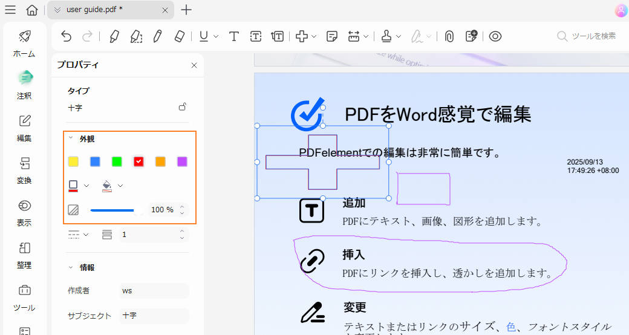
Task: Close the プロパティ panel
Action: coord(194,65)
